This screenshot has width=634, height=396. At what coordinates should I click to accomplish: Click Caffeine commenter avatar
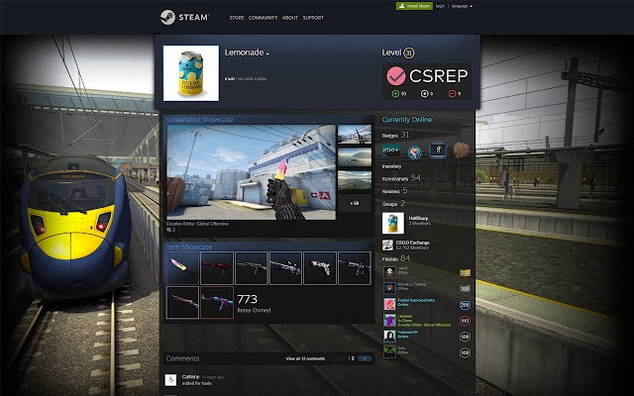pyautogui.click(x=170, y=380)
